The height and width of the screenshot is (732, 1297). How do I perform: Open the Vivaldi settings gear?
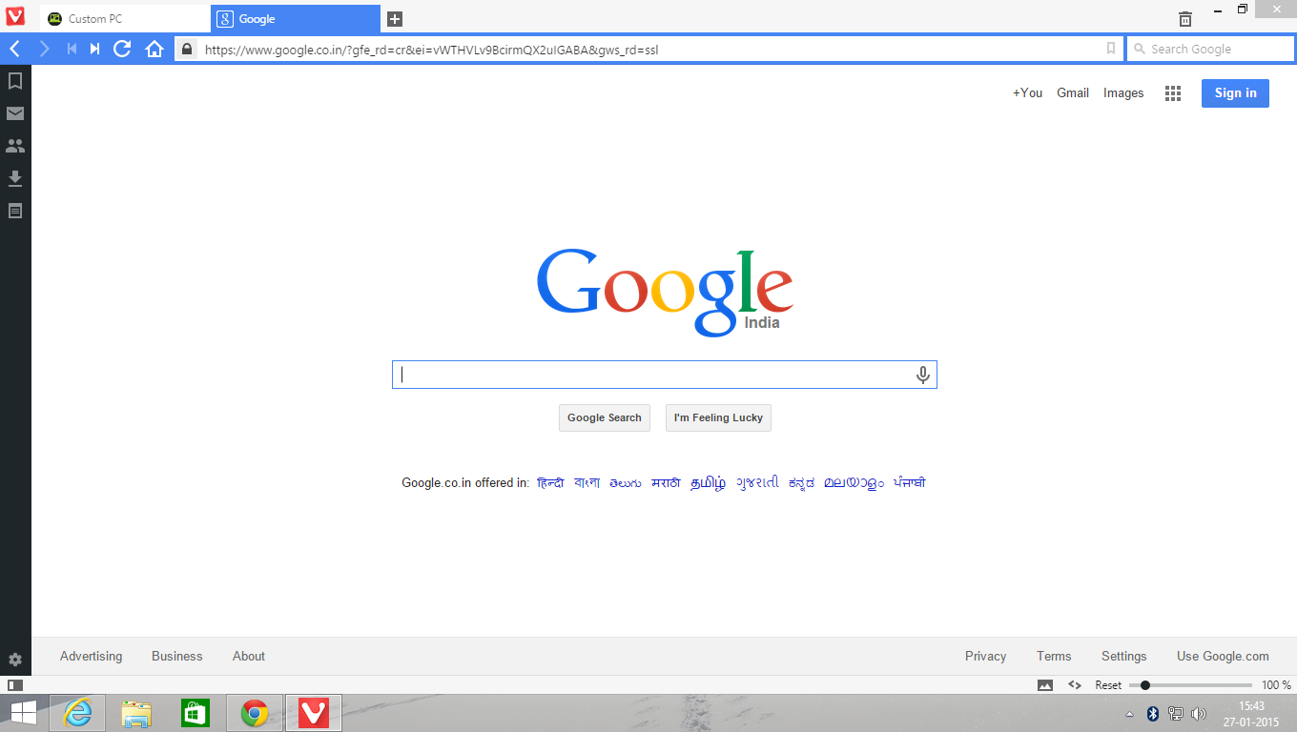click(x=15, y=660)
